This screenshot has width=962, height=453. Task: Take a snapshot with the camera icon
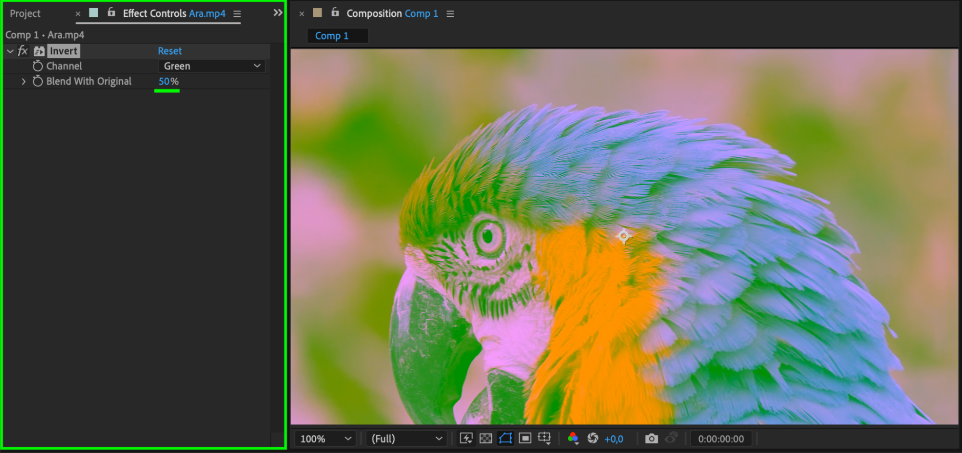(x=651, y=439)
